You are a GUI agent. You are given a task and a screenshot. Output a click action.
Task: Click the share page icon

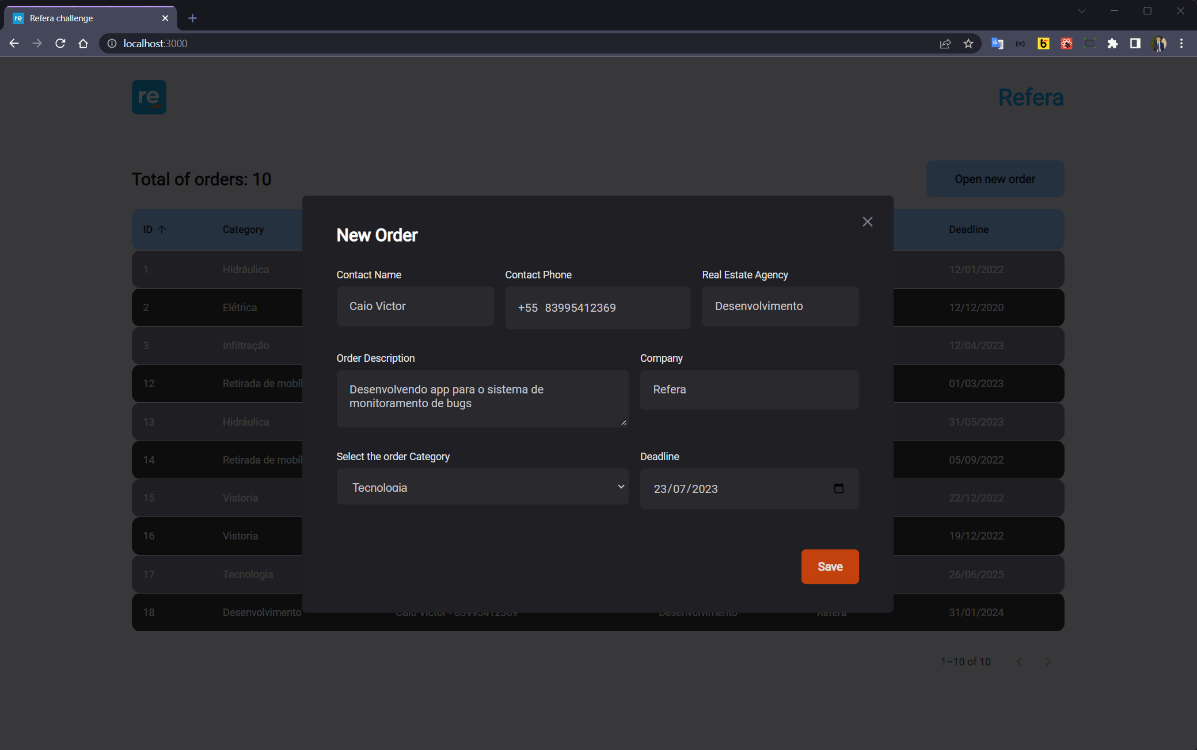945,44
